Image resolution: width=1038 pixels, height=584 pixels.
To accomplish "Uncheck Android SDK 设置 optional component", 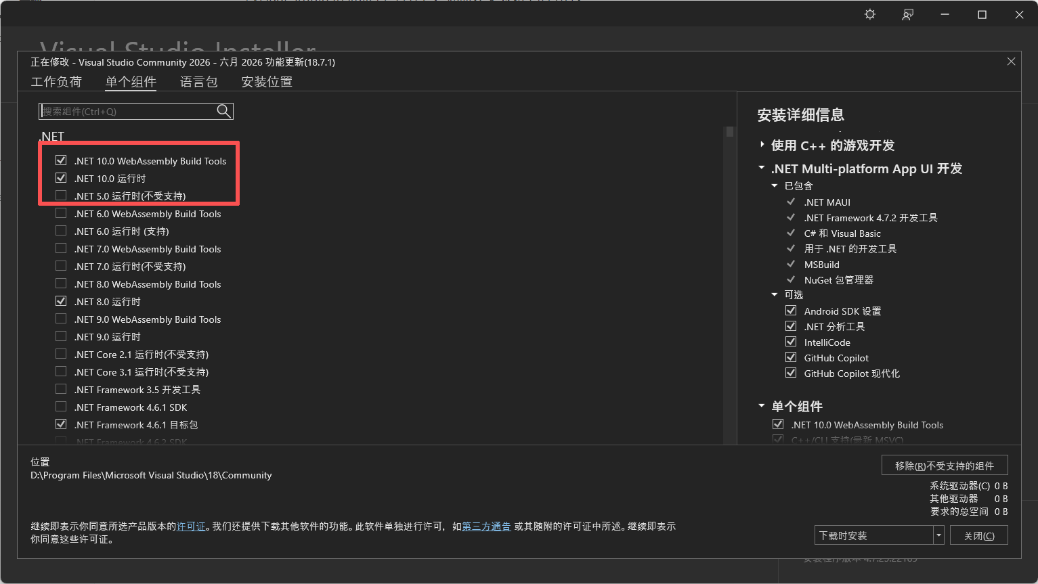I will pyautogui.click(x=791, y=311).
